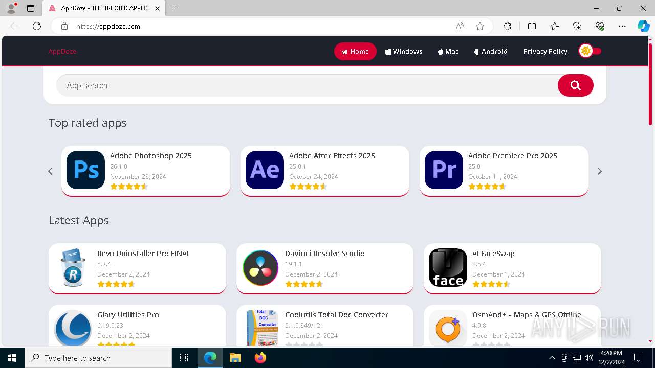Show next top rated apps arrow
The image size is (655, 368).
pyautogui.click(x=599, y=171)
